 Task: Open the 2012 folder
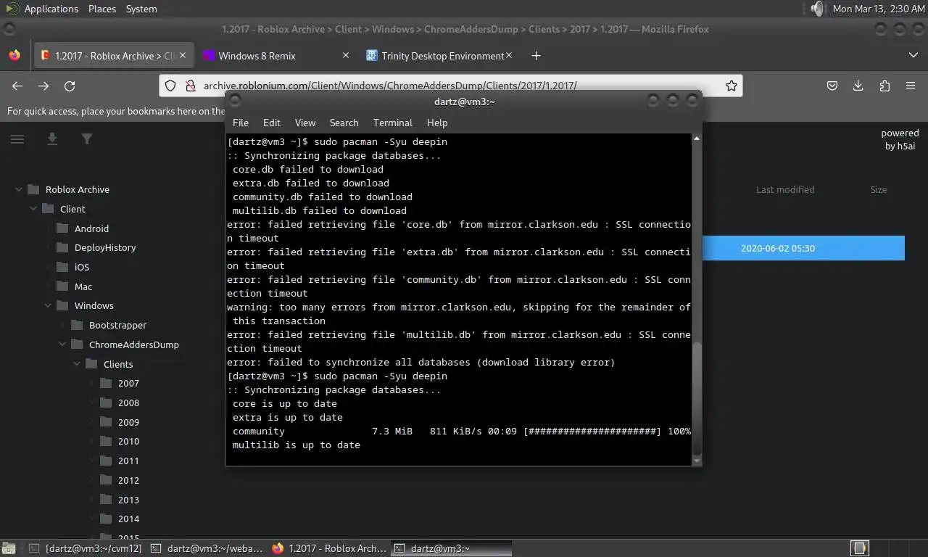coord(128,480)
